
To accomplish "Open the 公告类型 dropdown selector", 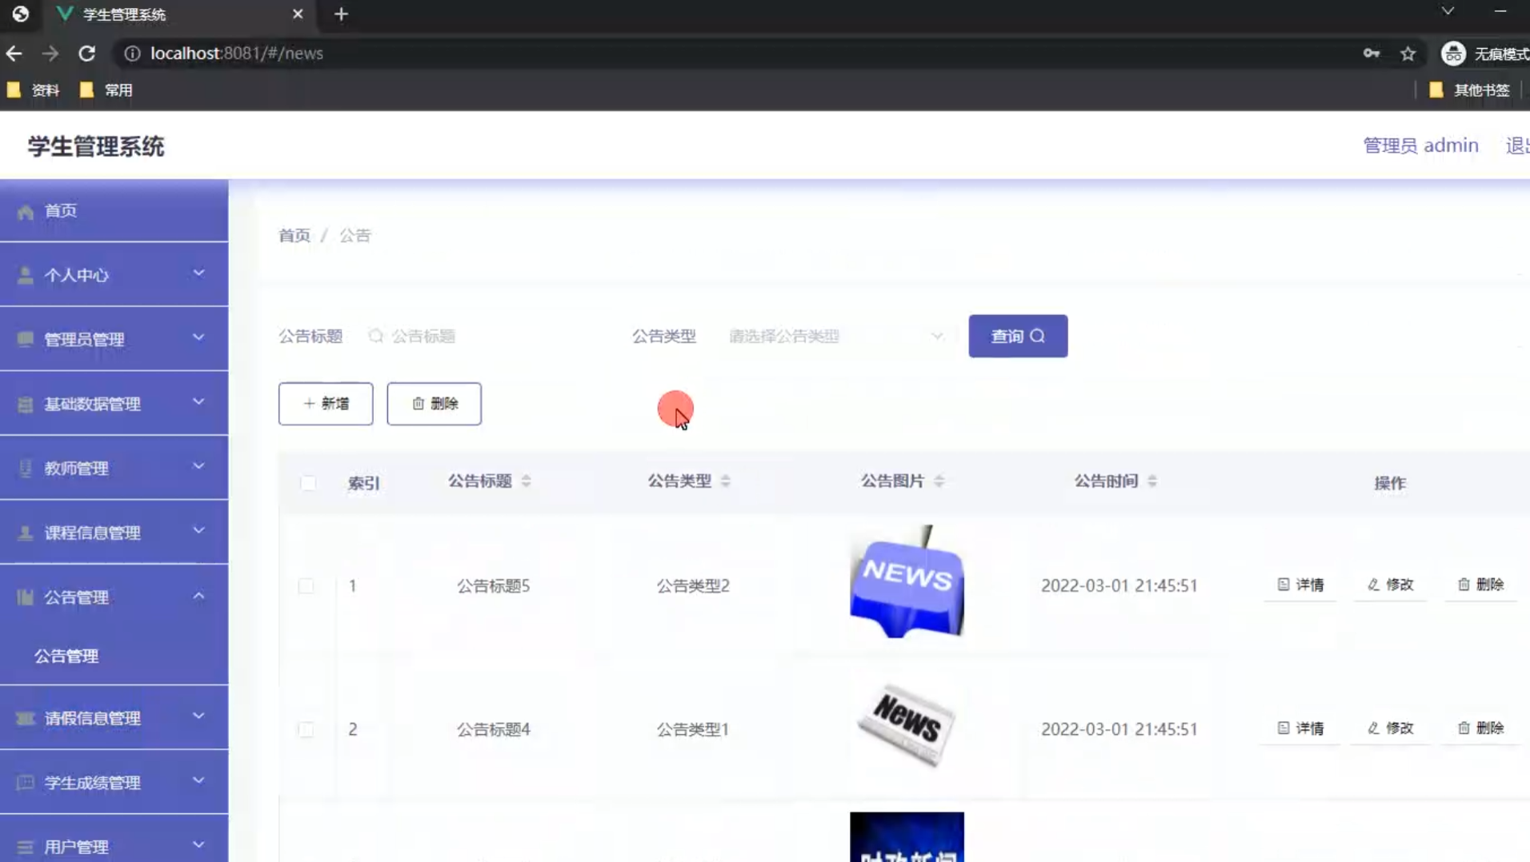I will tap(832, 336).
